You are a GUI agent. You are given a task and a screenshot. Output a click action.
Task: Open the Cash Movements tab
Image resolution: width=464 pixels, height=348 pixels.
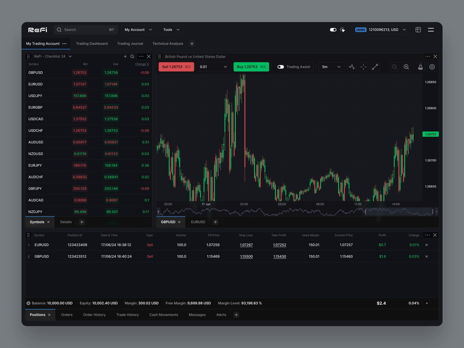tap(164, 315)
